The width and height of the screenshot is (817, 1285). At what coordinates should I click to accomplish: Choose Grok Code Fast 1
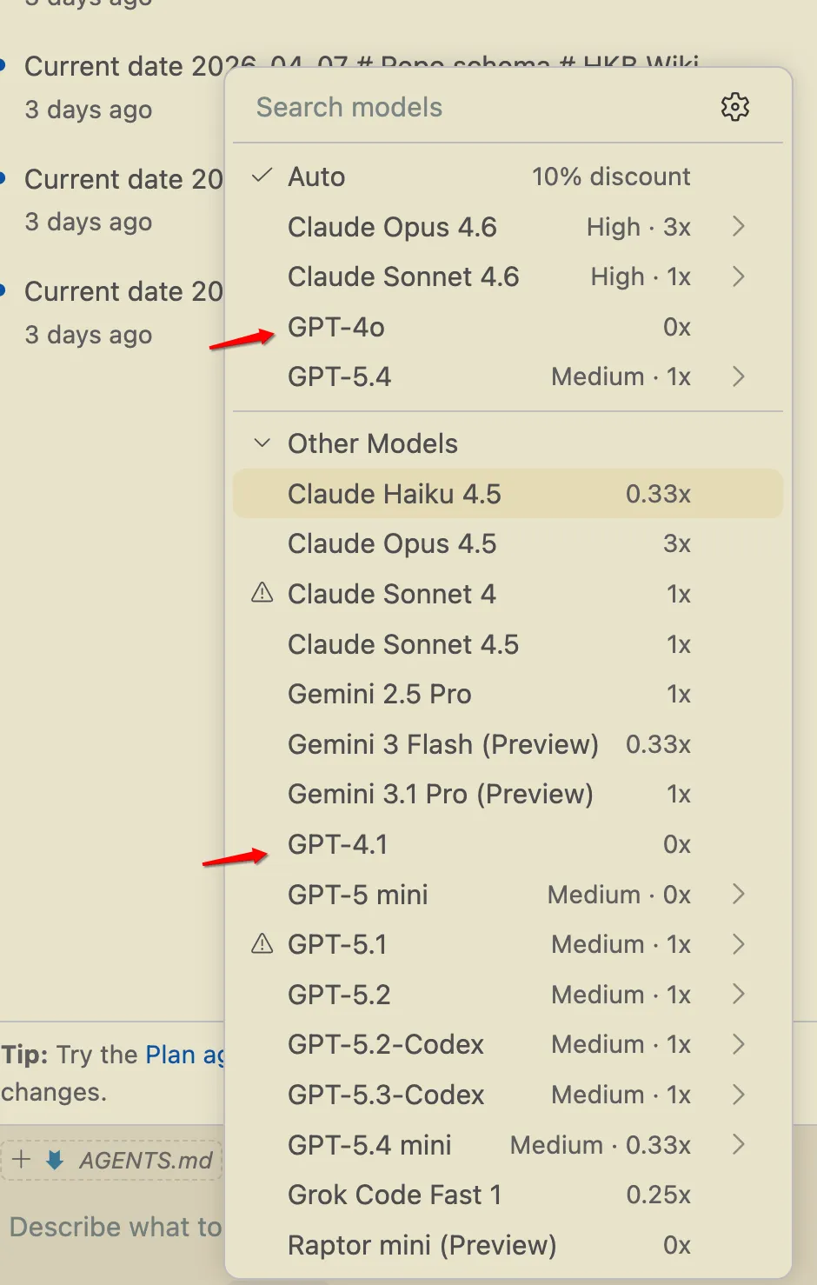click(395, 1195)
